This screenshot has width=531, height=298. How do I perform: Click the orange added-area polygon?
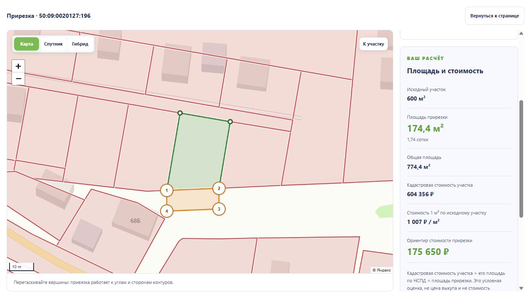point(193,200)
